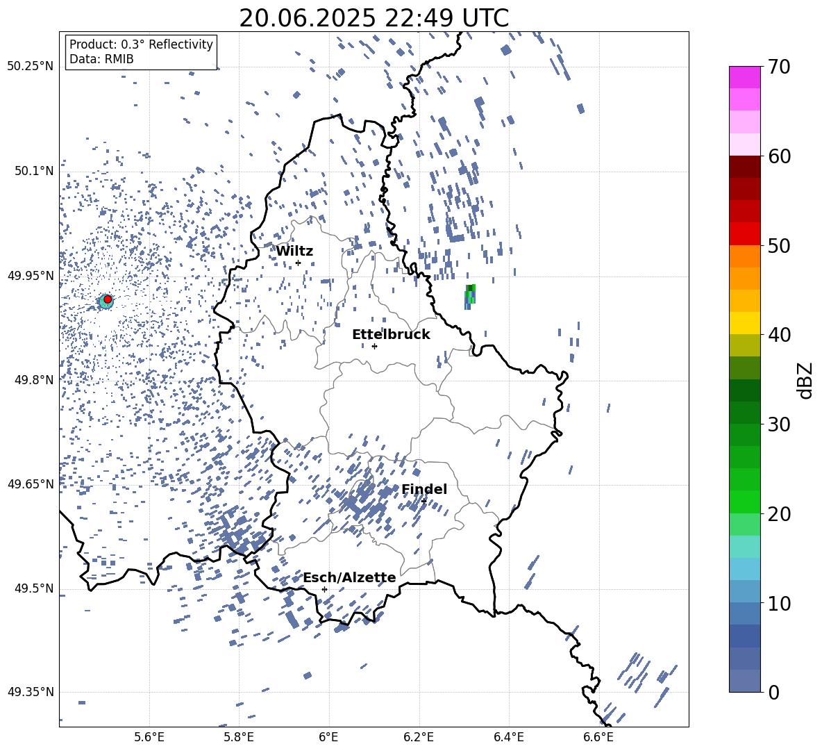Click the Esch/Alzette station cross marker
822x751 pixels.
click(324, 589)
